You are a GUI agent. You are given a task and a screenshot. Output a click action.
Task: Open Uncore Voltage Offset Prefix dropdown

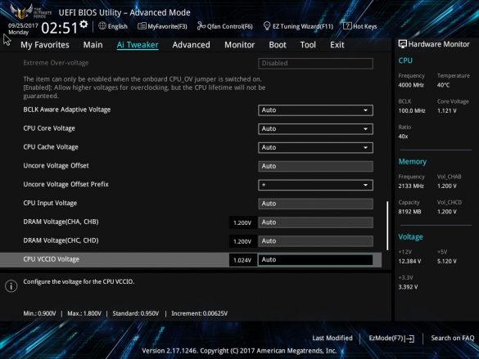point(315,185)
